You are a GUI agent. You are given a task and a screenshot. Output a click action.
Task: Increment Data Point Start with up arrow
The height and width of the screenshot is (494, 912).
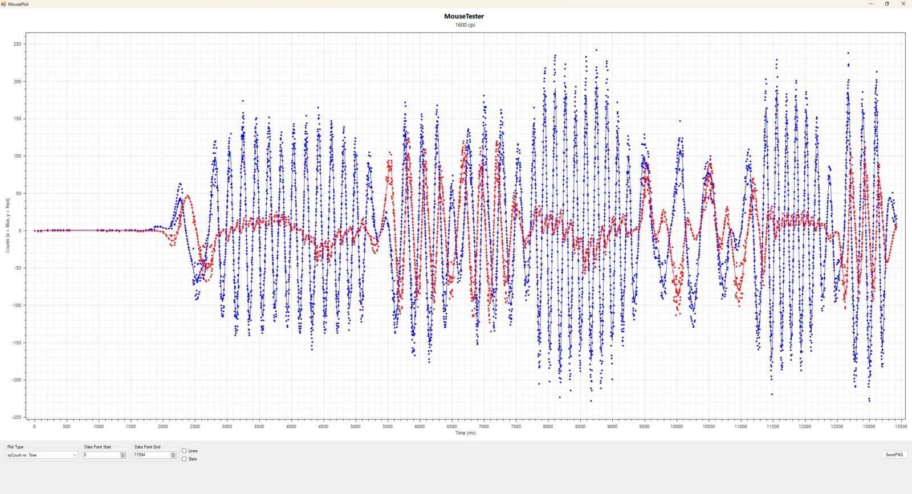[123, 454]
